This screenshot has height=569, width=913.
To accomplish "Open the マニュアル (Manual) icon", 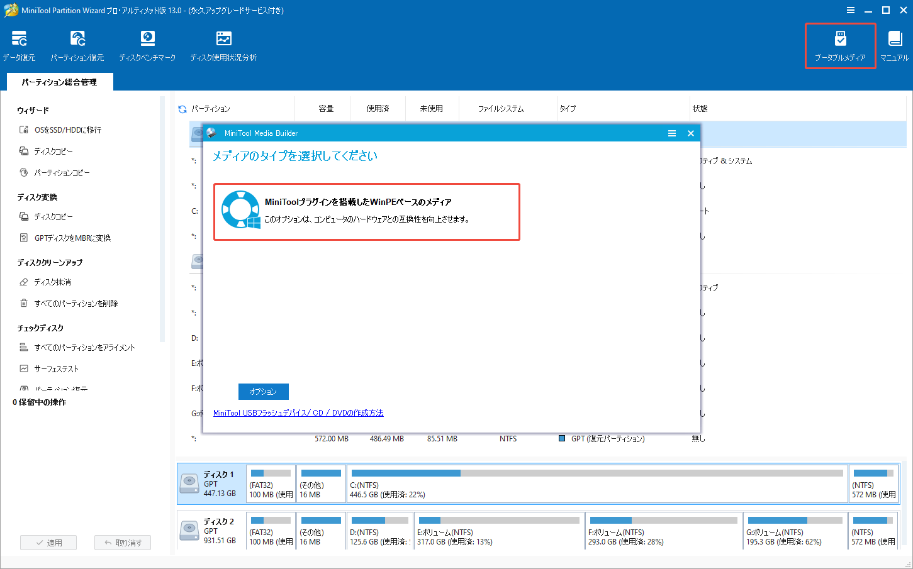I will [x=894, y=44].
